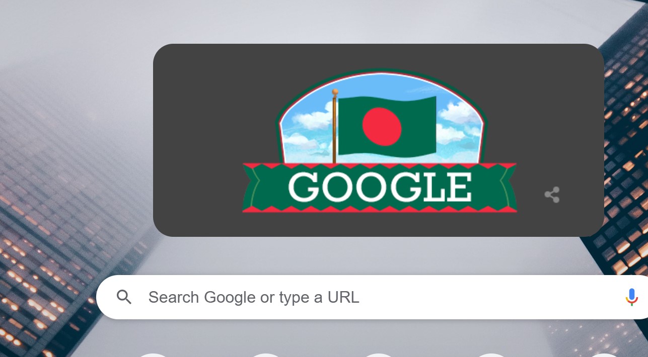Click the white GOOGLE lettering on the green banner
Image resolution: width=648 pixels, height=357 pixels.
380,187
